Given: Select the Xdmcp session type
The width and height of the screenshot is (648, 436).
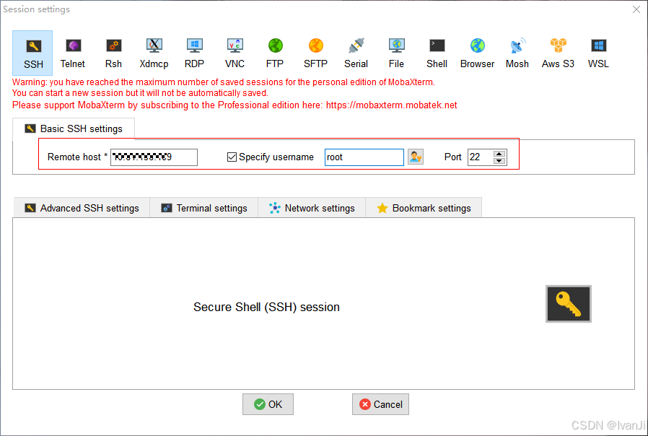Looking at the screenshot, I should 154,53.
